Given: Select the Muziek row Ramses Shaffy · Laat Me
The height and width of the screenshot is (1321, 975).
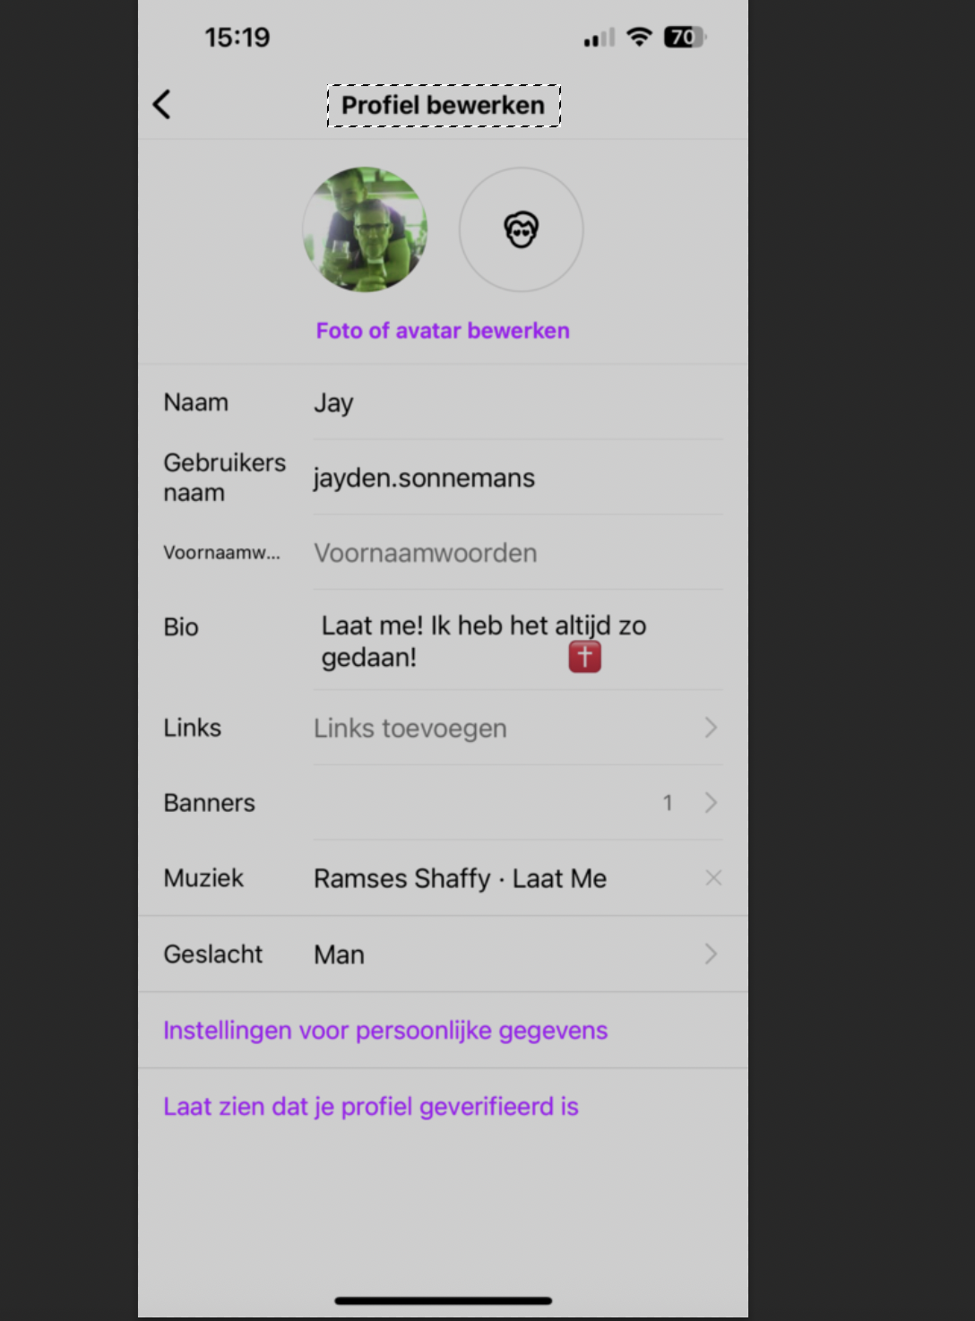Looking at the screenshot, I should 444,878.
